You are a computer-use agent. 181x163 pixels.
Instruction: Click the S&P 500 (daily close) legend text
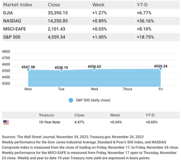click(x=93, y=100)
